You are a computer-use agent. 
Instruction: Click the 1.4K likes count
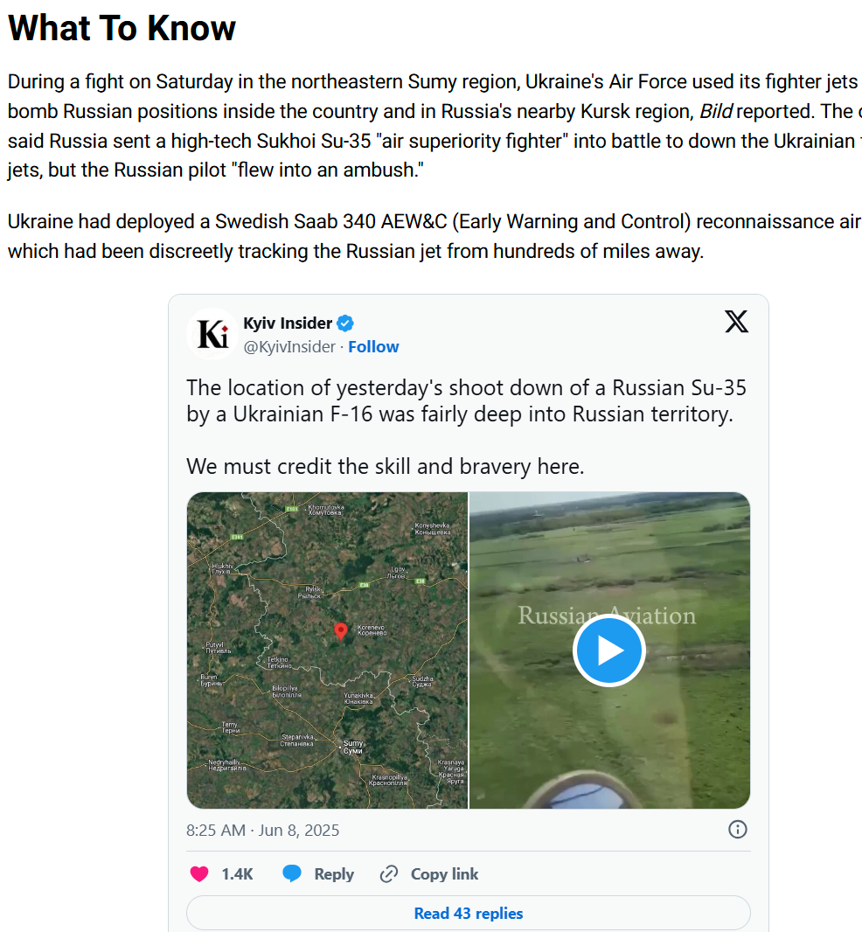[237, 873]
